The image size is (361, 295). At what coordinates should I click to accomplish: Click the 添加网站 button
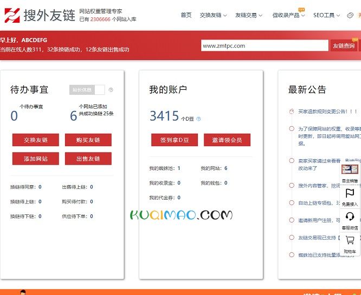(36, 159)
